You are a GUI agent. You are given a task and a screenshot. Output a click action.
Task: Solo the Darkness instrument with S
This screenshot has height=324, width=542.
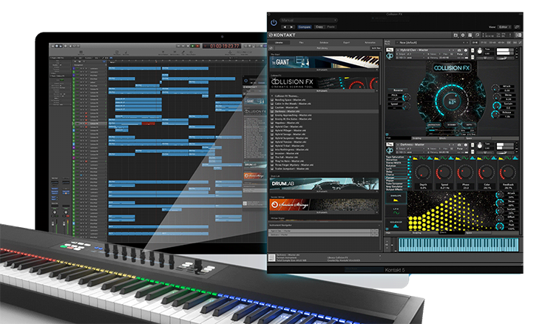(x=472, y=145)
